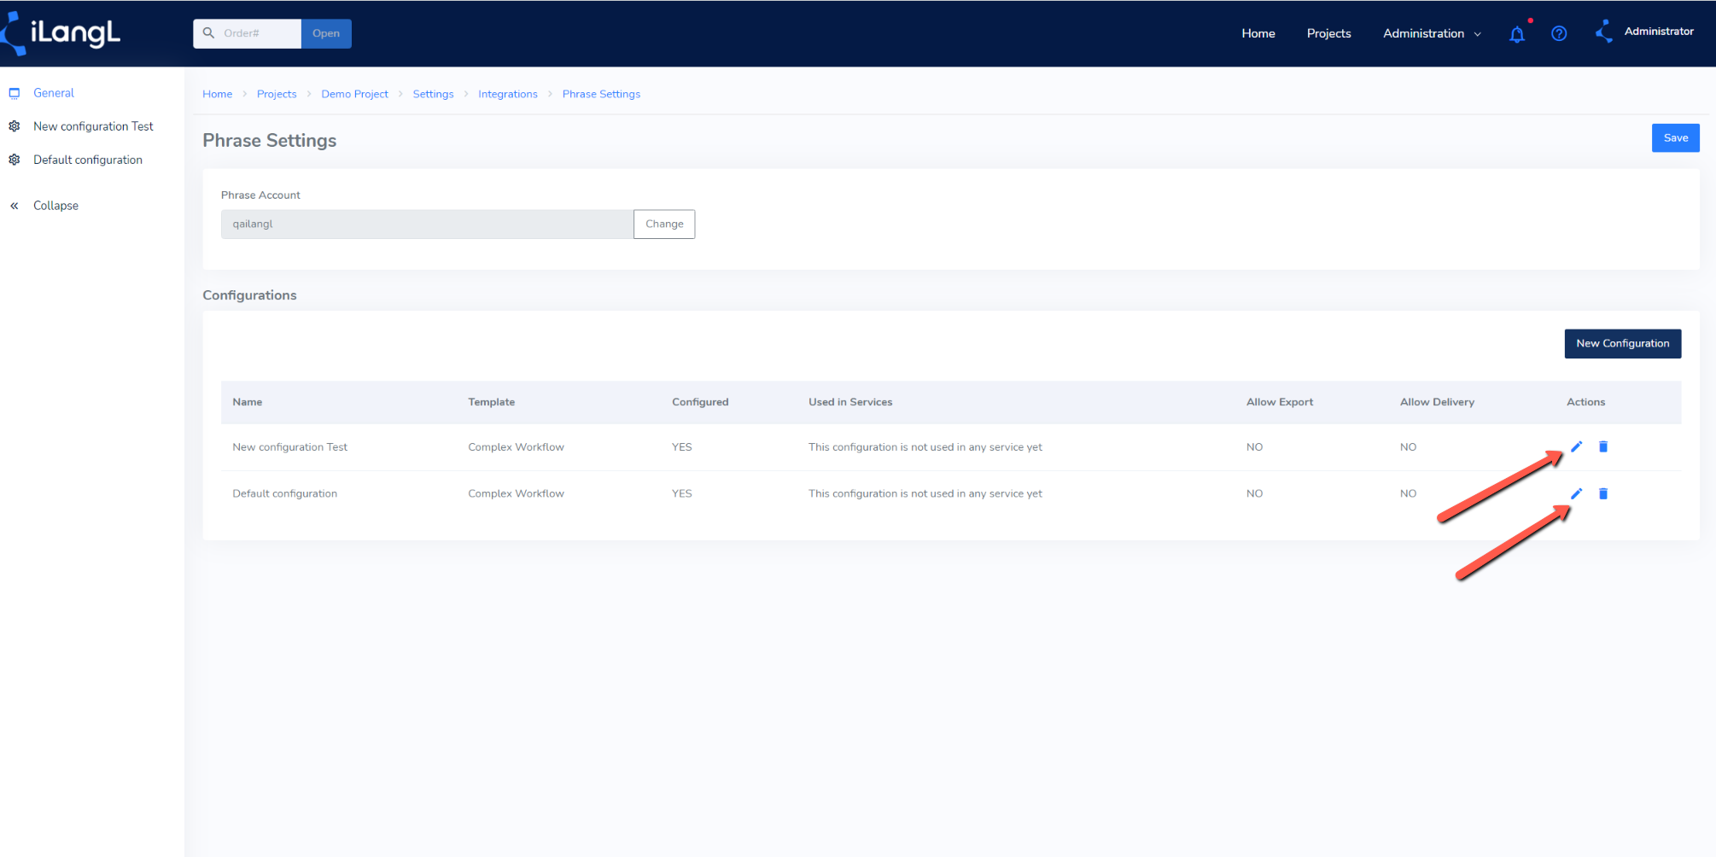This screenshot has height=857, width=1716.
Task: Edit the Default configuration row
Action: pos(1577,493)
